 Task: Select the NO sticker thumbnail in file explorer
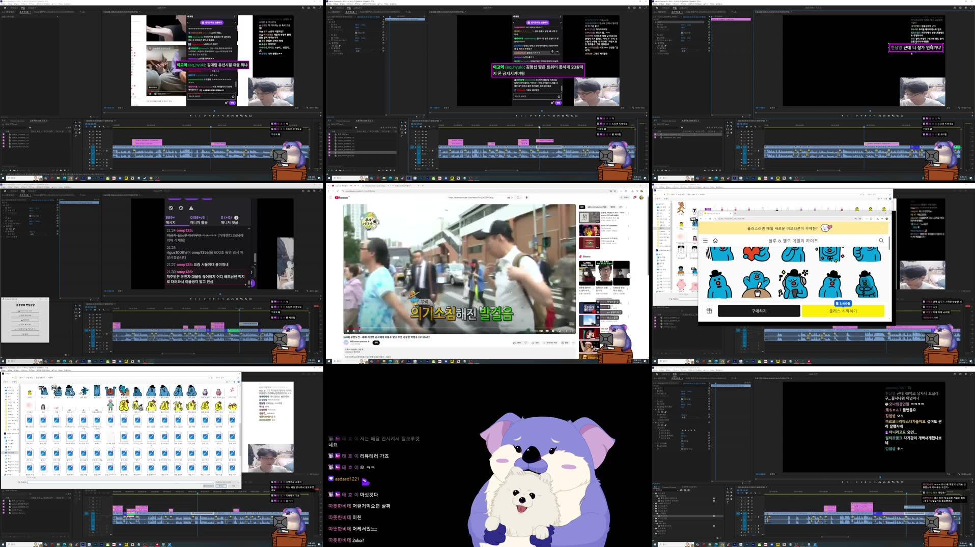click(x=42, y=391)
